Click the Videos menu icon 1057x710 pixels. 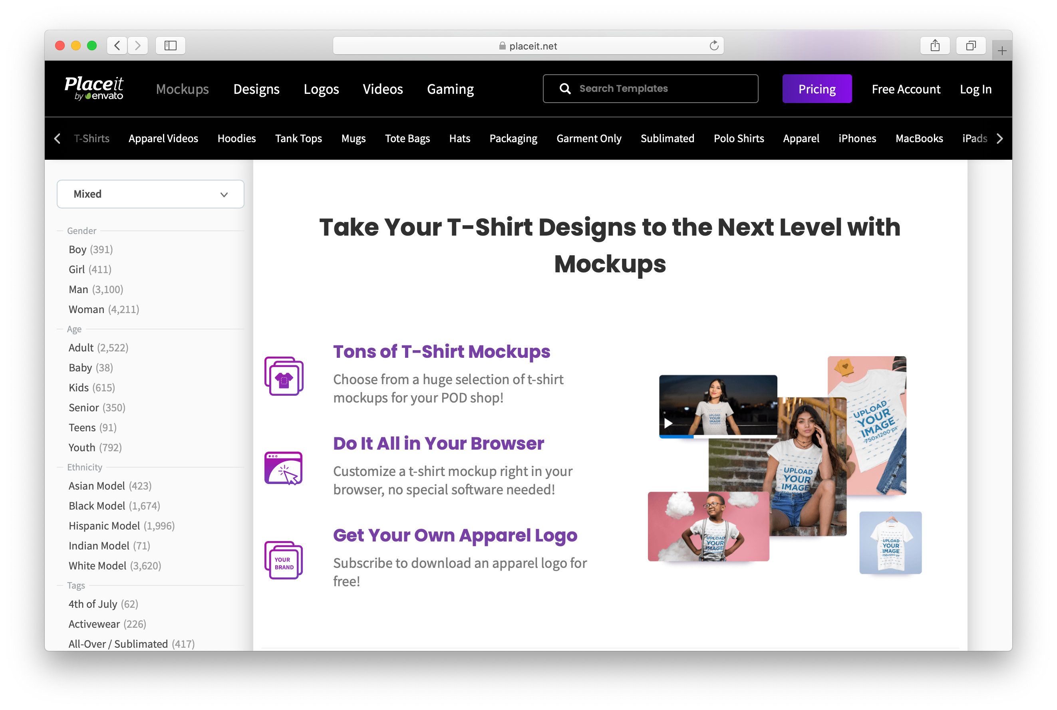(383, 89)
